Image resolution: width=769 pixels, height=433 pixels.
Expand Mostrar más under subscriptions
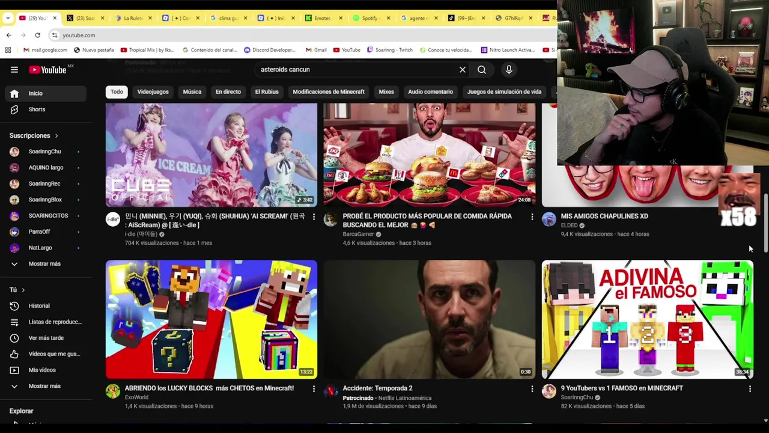point(46,264)
